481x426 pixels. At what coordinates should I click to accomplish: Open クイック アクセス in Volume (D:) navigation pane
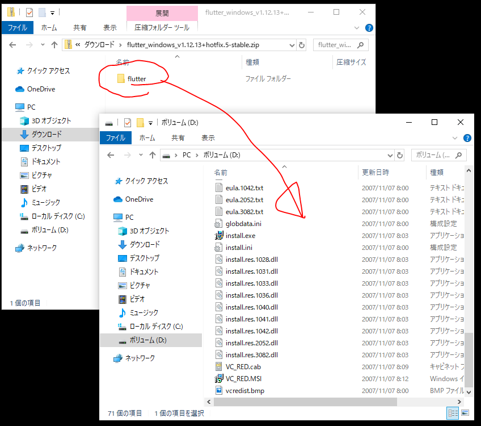(x=147, y=181)
